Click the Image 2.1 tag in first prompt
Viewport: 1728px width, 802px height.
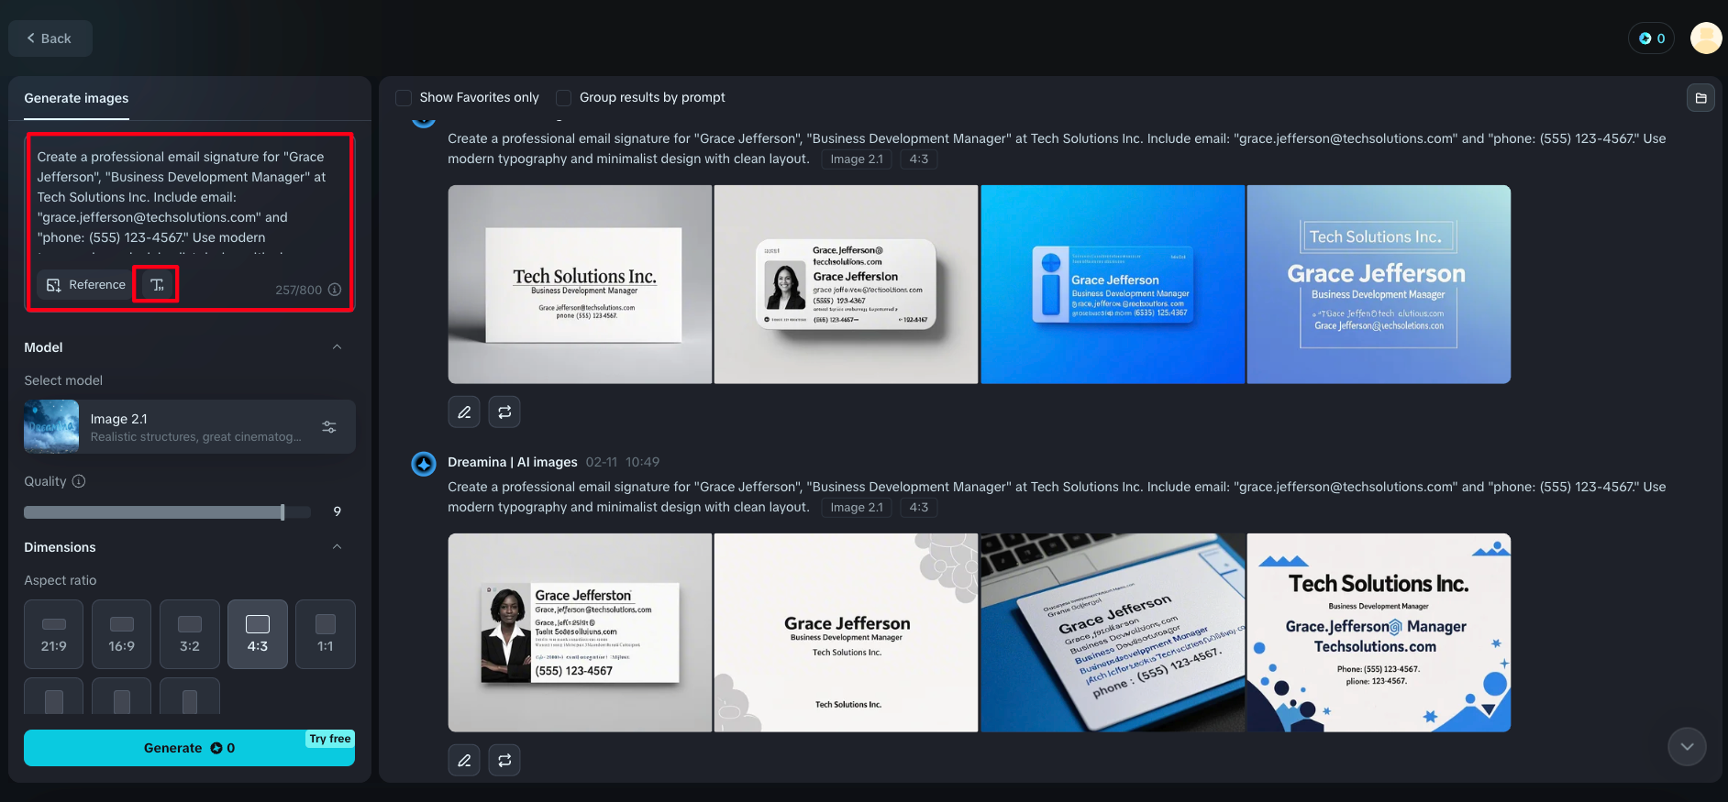(857, 159)
